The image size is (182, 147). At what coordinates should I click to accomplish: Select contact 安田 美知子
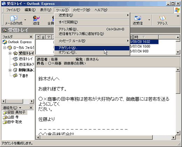[16, 112]
